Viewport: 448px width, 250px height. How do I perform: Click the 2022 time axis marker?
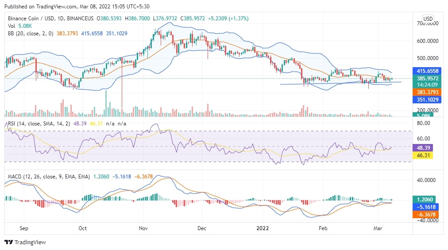pyautogui.click(x=263, y=228)
